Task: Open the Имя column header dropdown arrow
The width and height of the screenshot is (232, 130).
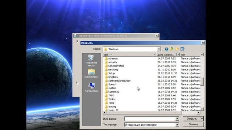Action: [155, 55]
